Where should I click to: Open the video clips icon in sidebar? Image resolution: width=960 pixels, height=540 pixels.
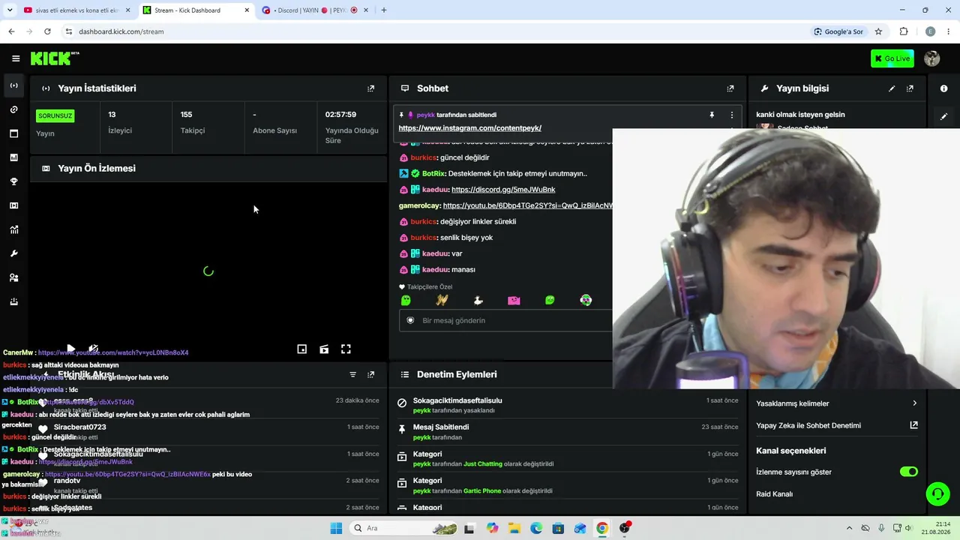[x=13, y=205]
